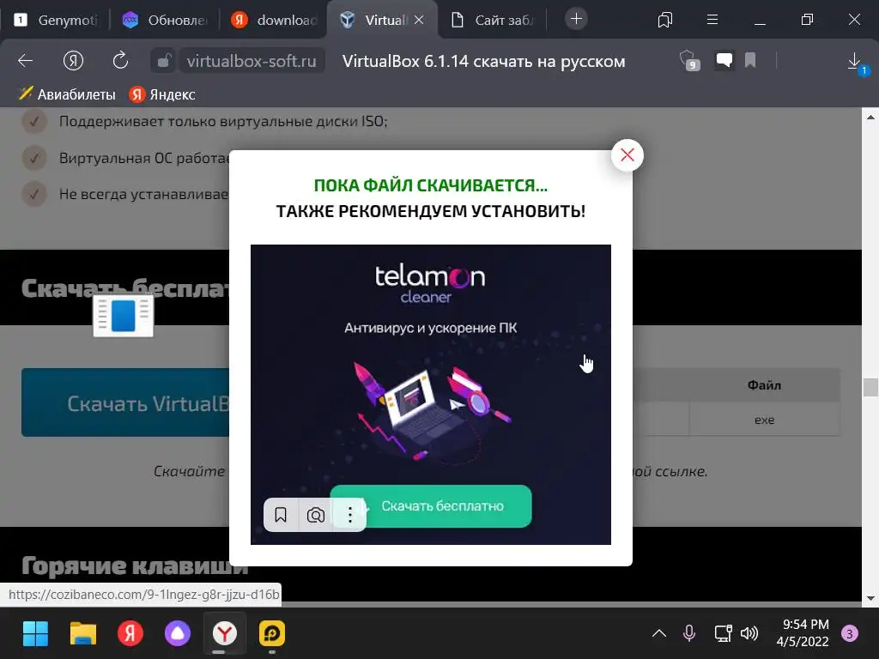Close the VirtualBox tab
Viewport: 879px width, 659px height.
(x=419, y=21)
